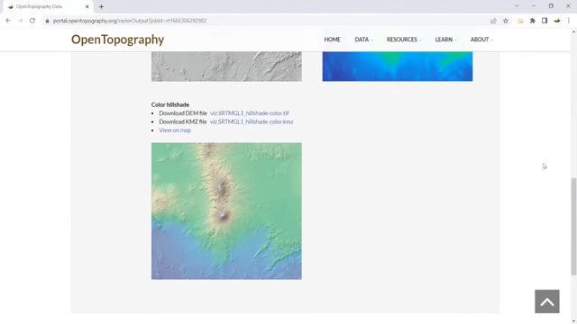Click the Download KMZ file label
Image resolution: width=577 pixels, height=324 pixels.
point(183,121)
